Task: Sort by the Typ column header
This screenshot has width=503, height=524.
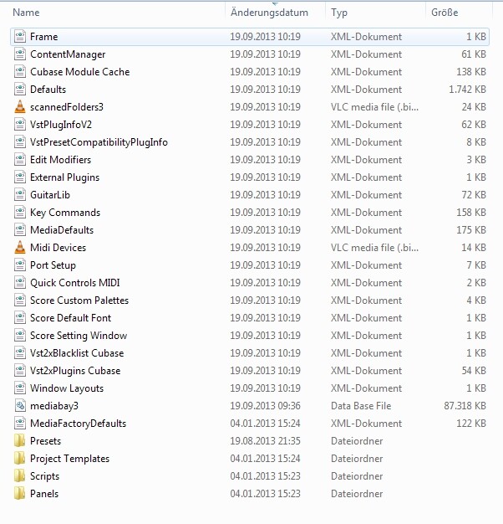Action: point(339,13)
